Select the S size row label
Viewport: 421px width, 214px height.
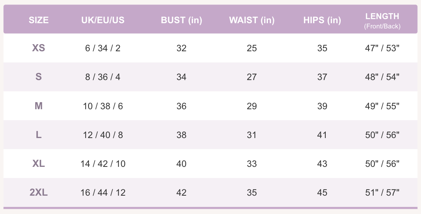point(39,77)
